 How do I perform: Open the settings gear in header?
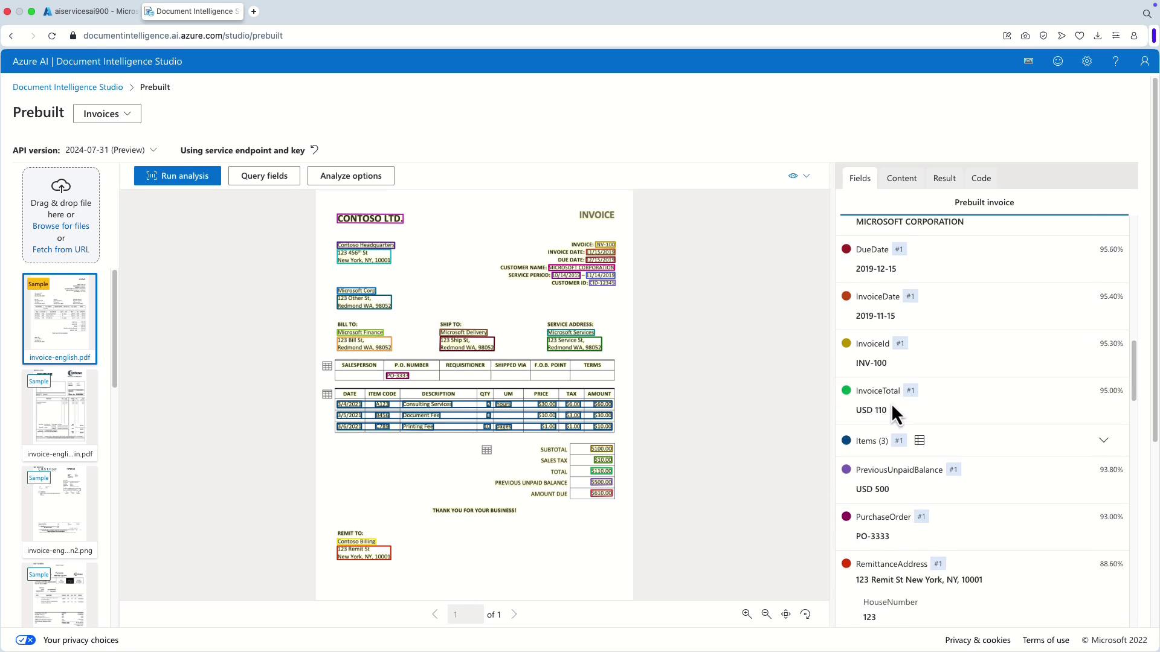point(1086,62)
